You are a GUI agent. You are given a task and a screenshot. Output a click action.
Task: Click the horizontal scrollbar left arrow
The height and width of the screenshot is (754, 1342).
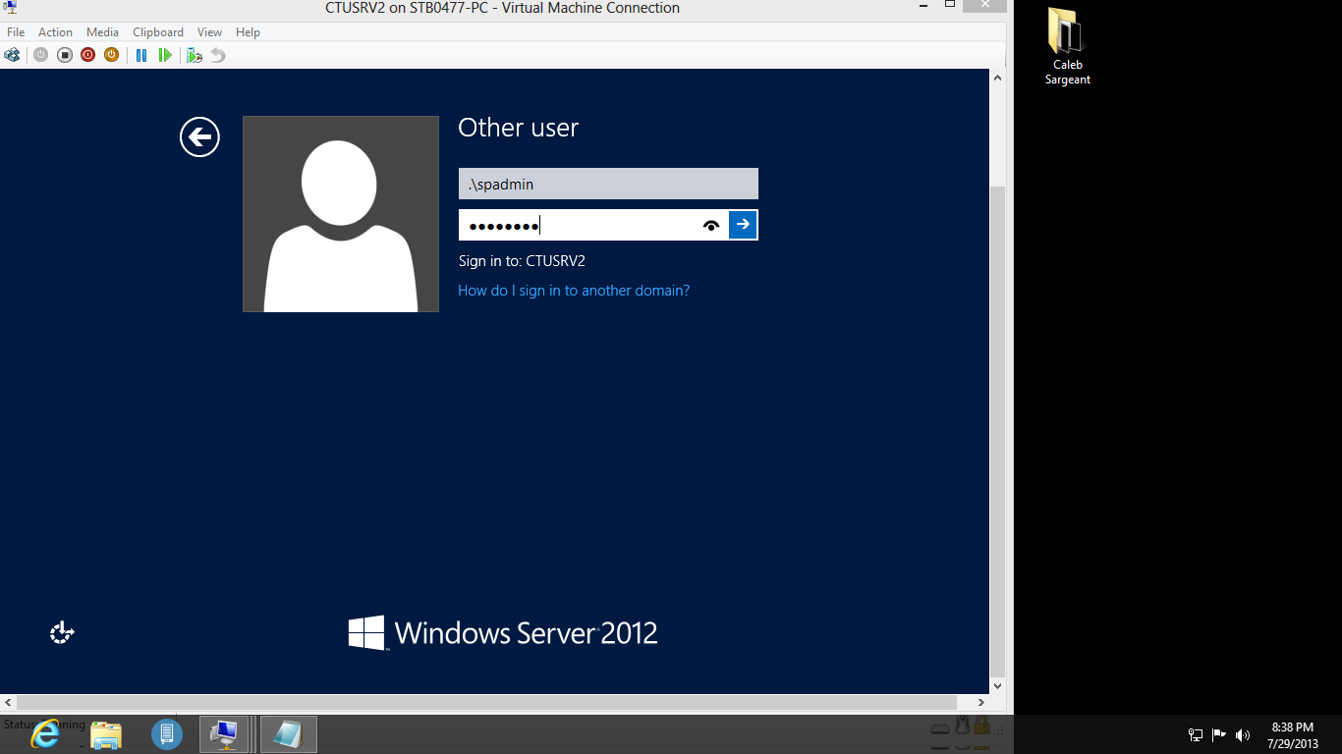(x=8, y=702)
